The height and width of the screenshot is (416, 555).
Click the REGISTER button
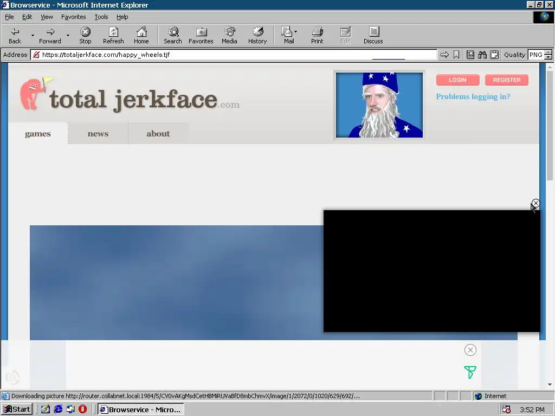click(x=507, y=80)
